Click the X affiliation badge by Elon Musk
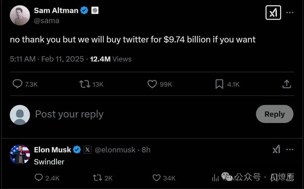This screenshot has height=189, width=304. (x=88, y=150)
